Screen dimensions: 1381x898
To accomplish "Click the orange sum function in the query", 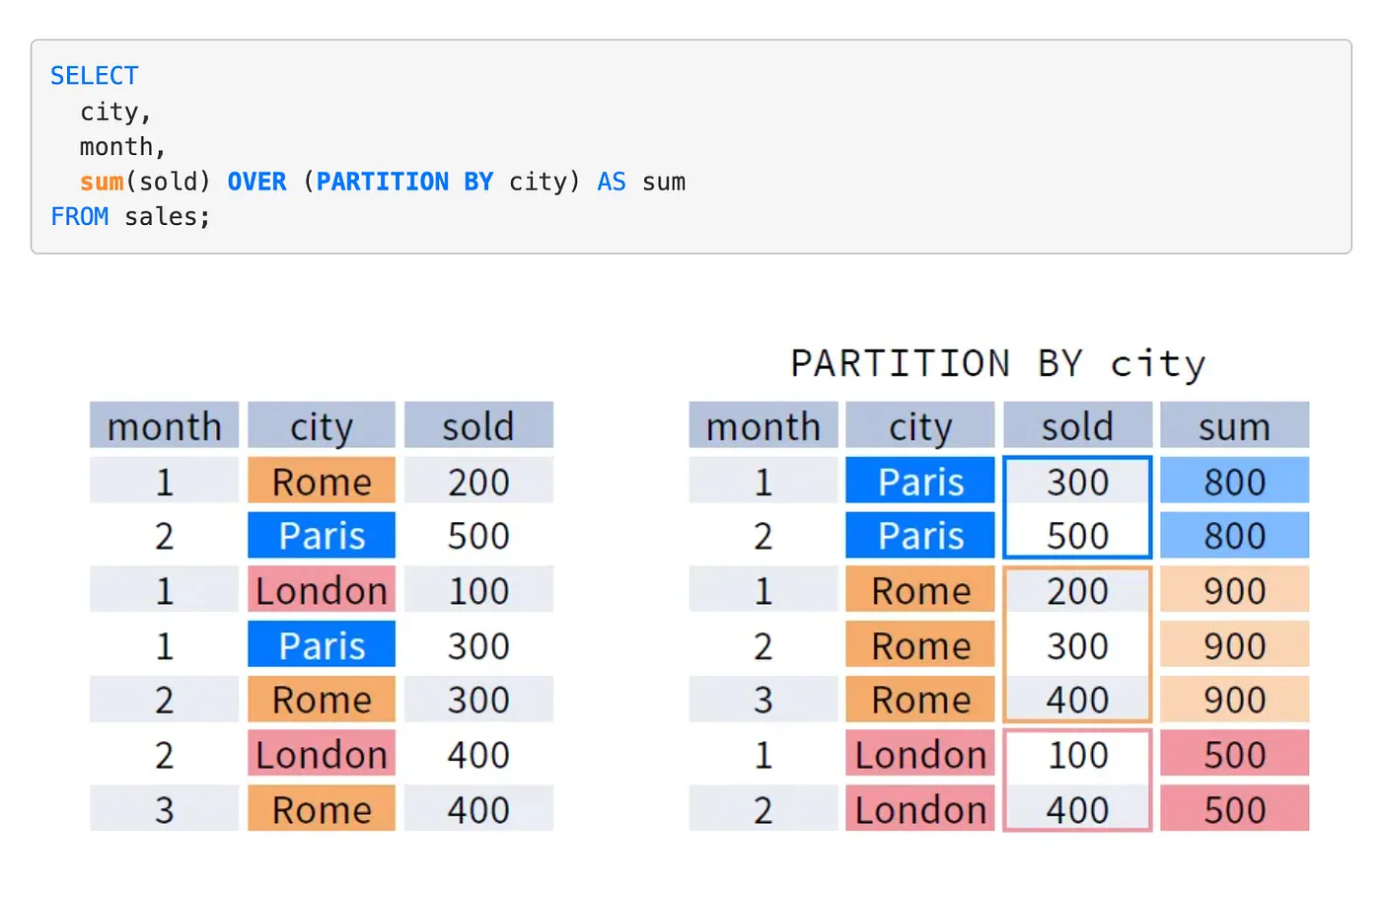I will [x=102, y=182].
